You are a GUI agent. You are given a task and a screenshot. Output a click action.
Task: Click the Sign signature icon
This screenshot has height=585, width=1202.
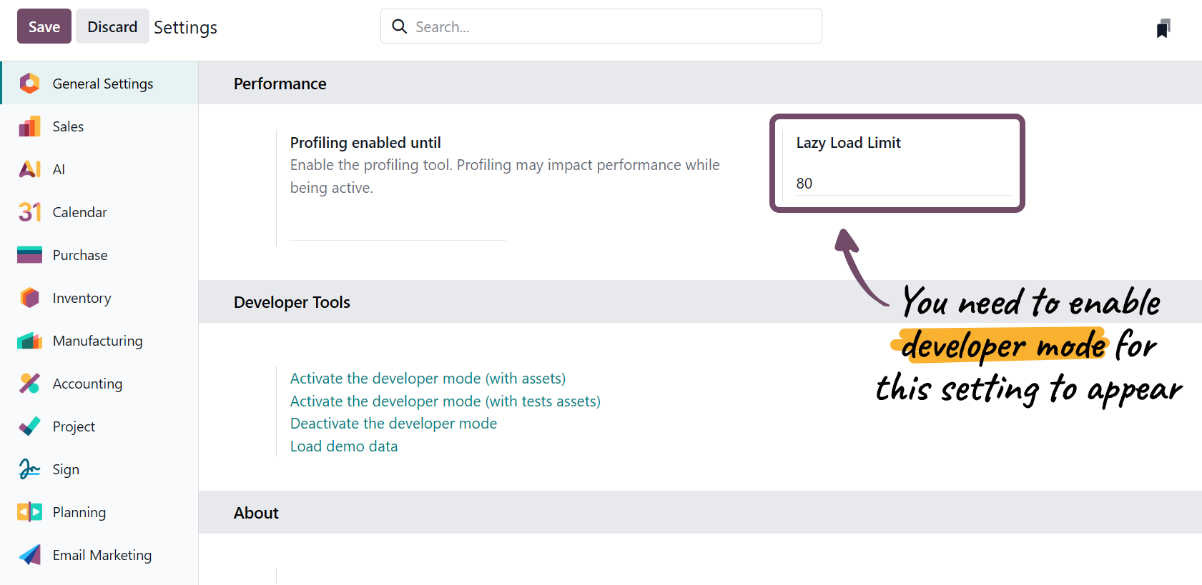click(x=29, y=469)
